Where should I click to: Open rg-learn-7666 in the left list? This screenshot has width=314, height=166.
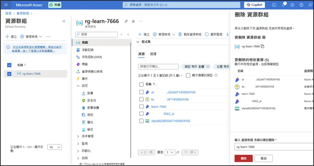tap(31, 73)
